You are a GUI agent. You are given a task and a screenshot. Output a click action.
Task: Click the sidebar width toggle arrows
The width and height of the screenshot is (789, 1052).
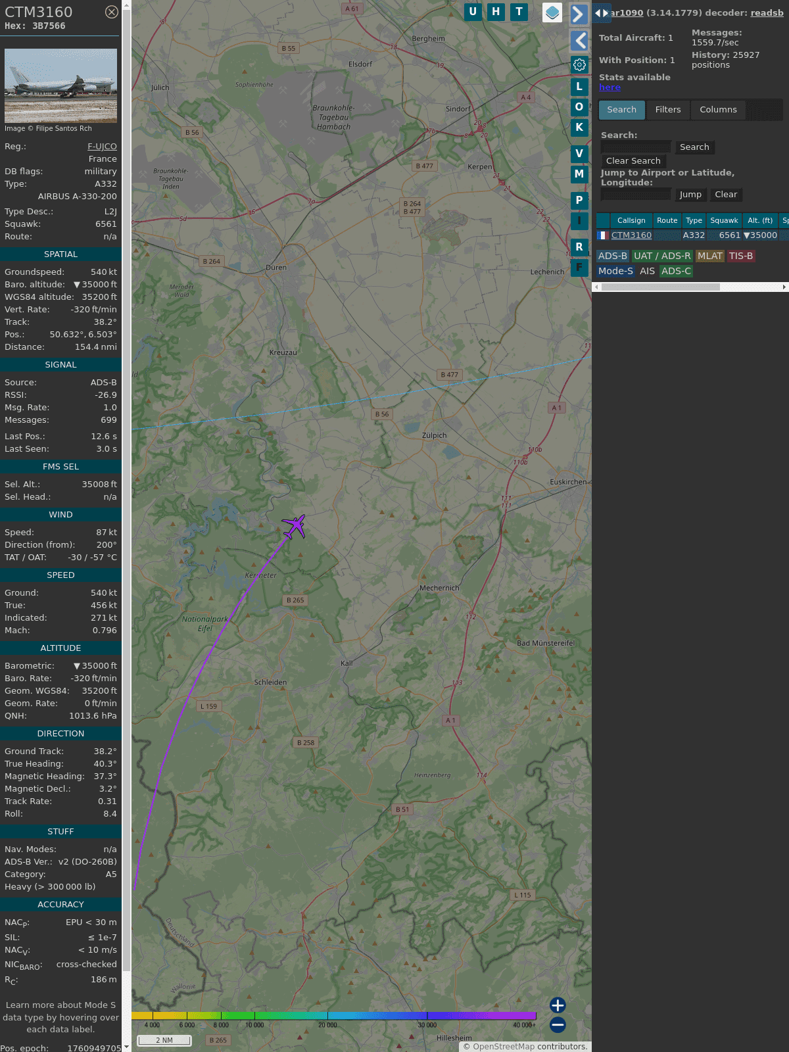click(601, 12)
